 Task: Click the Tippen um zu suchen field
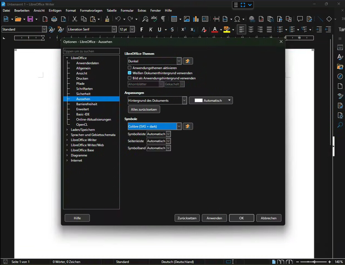pos(91,51)
